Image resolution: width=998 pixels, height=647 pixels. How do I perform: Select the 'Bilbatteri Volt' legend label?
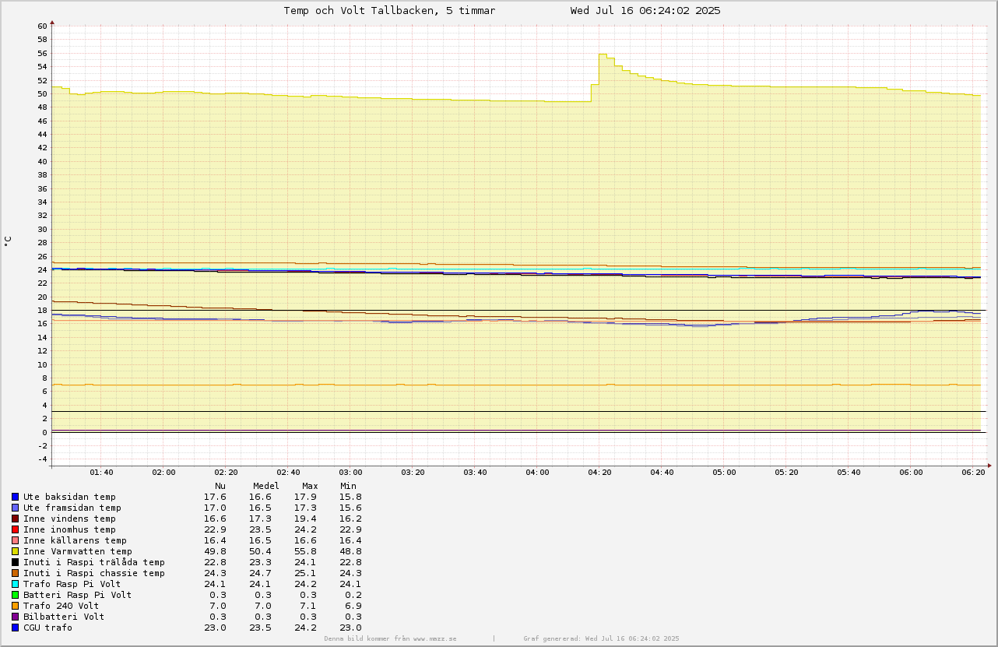pyautogui.click(x=64, y=617)
